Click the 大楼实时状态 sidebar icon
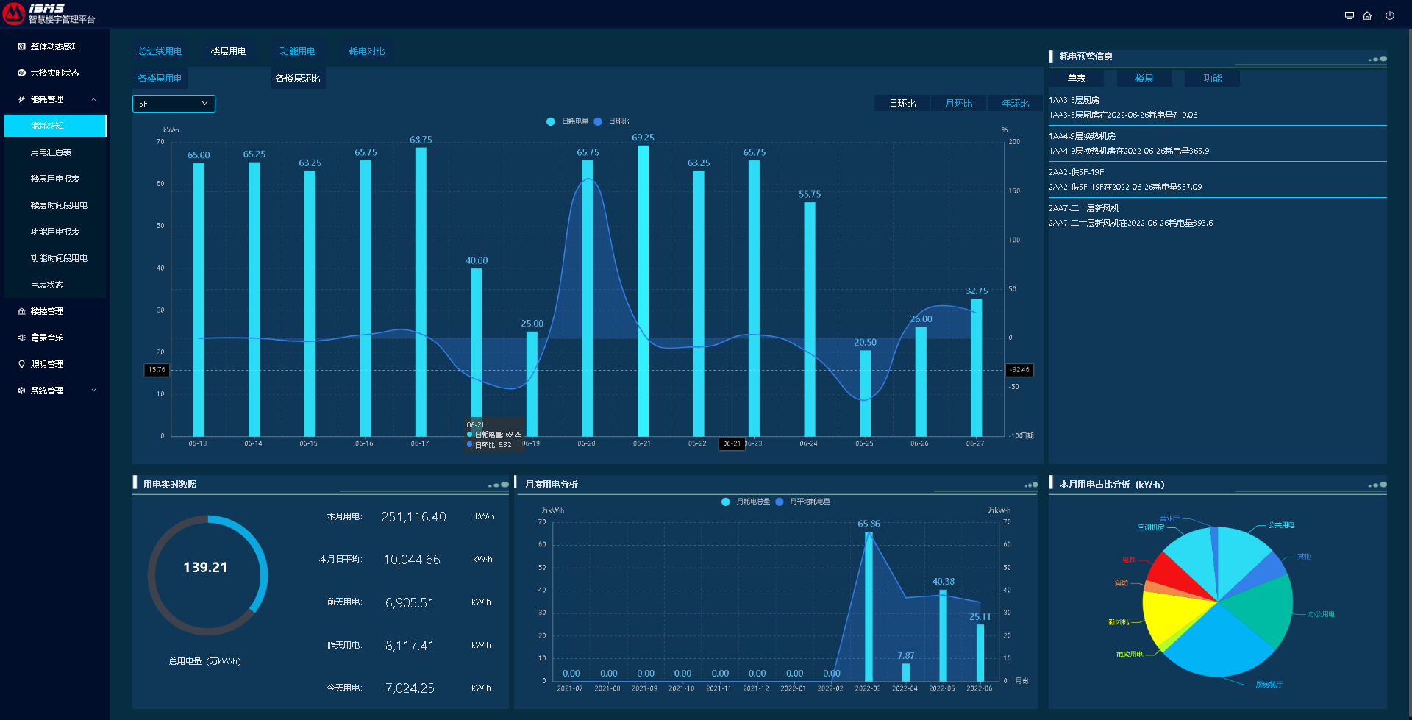 point(21,73)
